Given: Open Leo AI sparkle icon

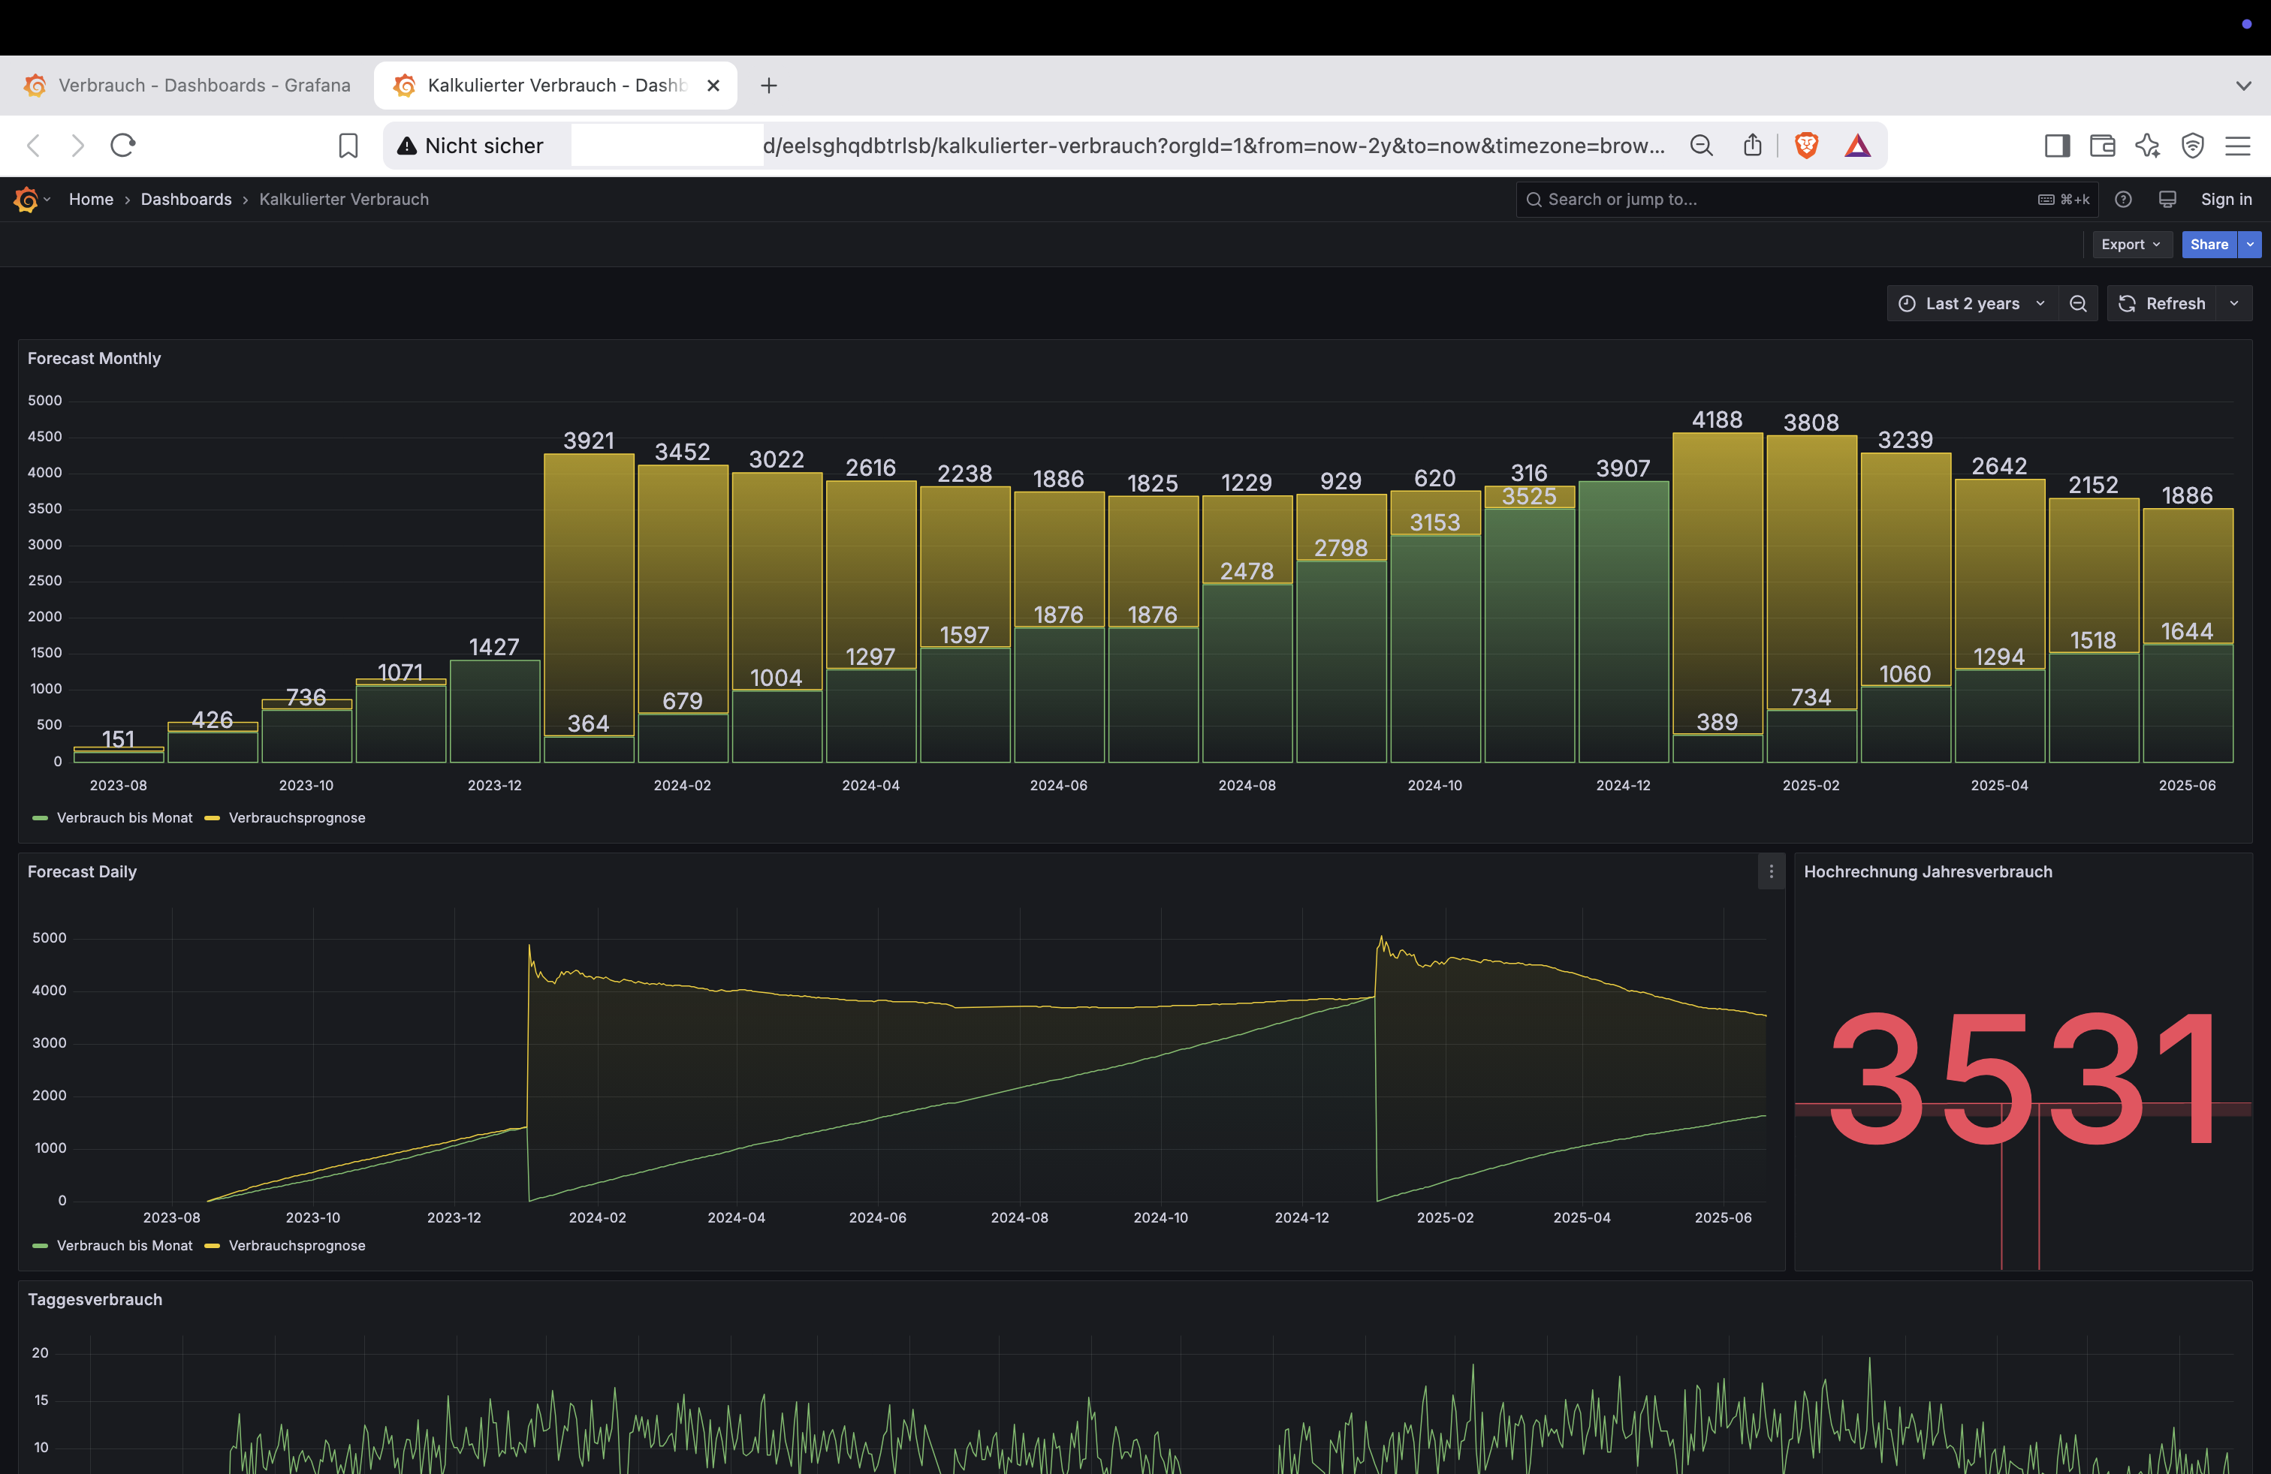Looking at the screenshot, I should pos(2147,145).
